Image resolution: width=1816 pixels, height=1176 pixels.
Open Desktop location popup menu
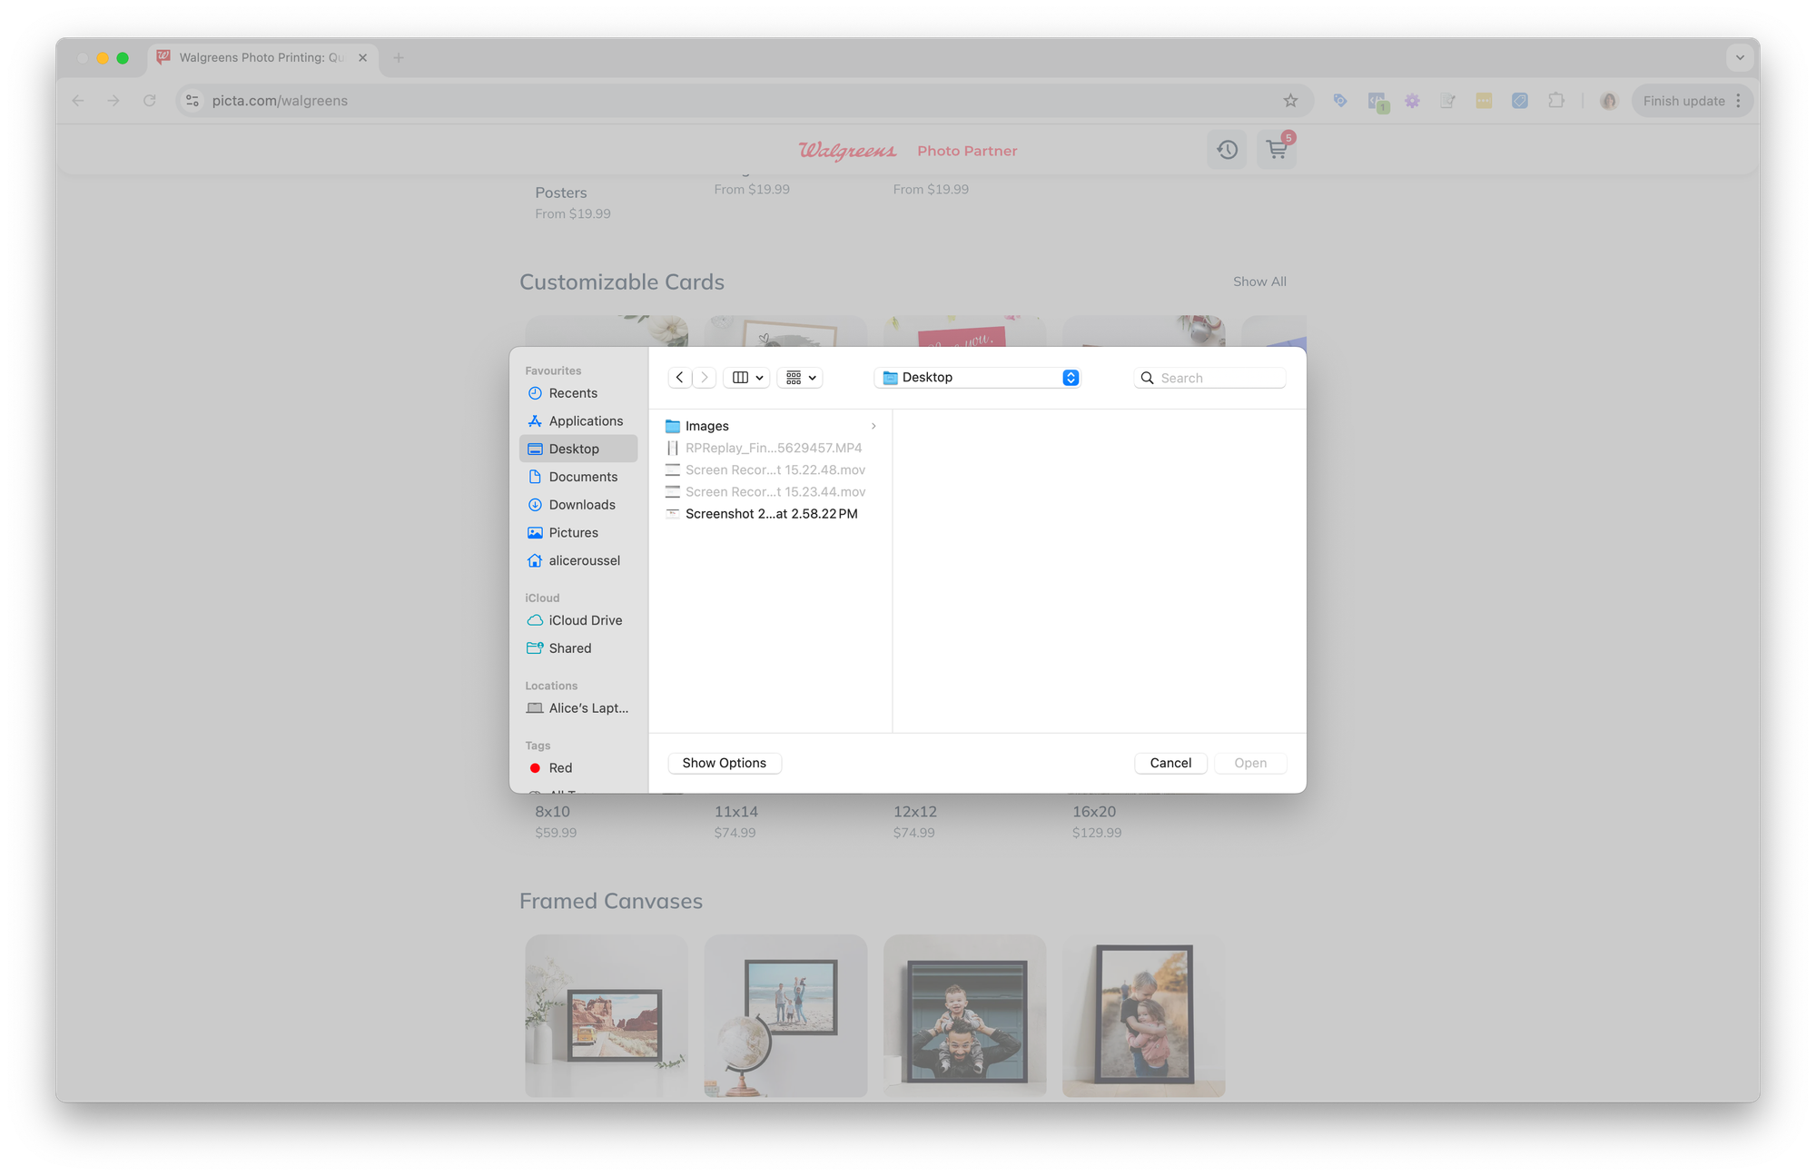980,378
